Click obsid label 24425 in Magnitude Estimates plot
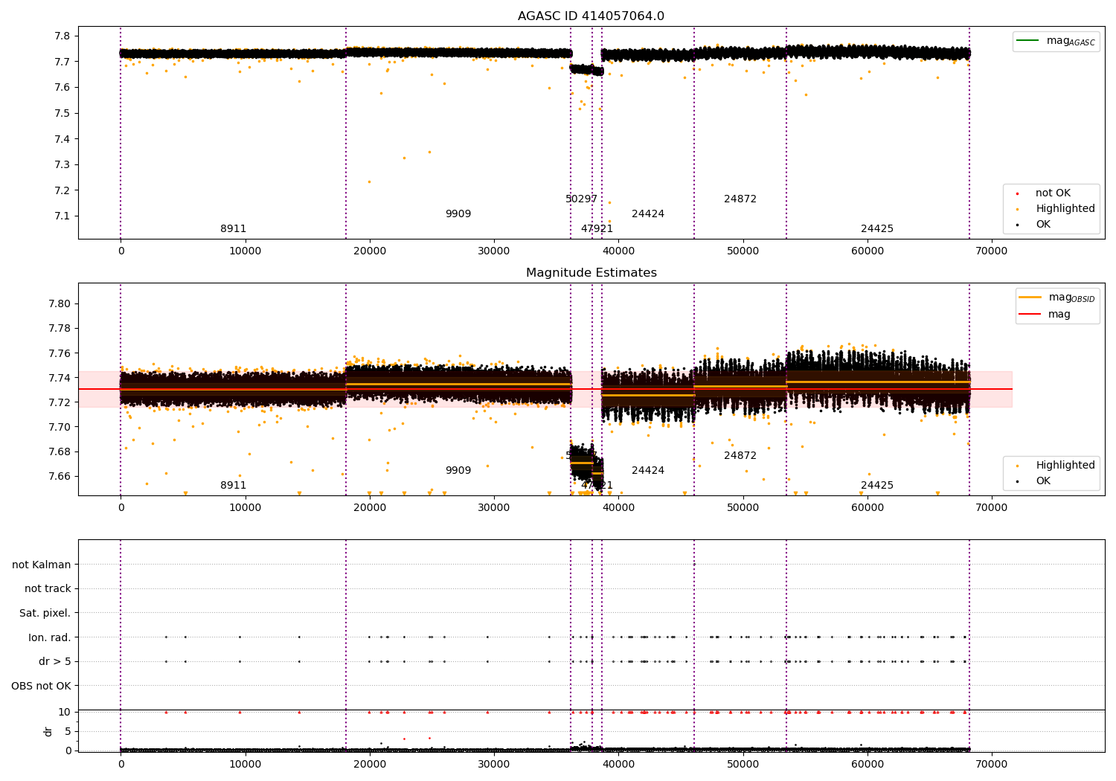The height and width of the screenshot is (781, 1116). pos(877,486)
